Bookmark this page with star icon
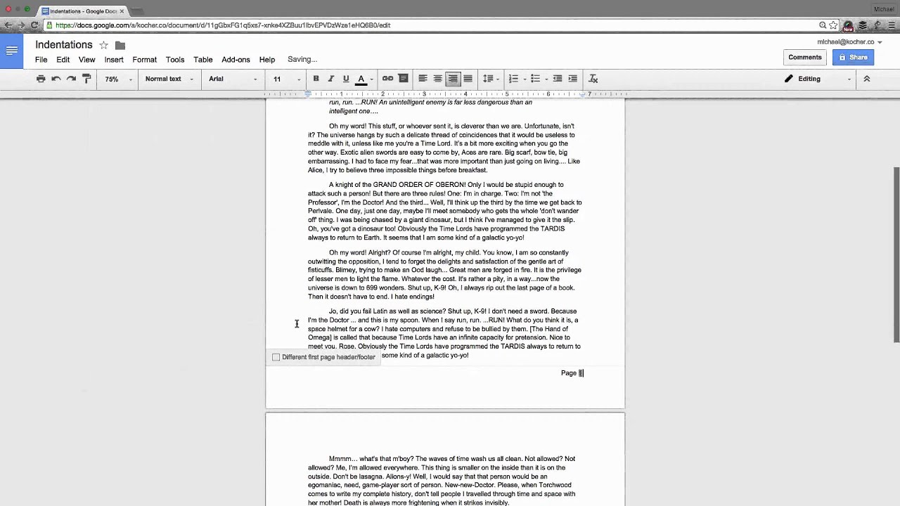Screen dimensions: 900x506 [x=833, y=25]
